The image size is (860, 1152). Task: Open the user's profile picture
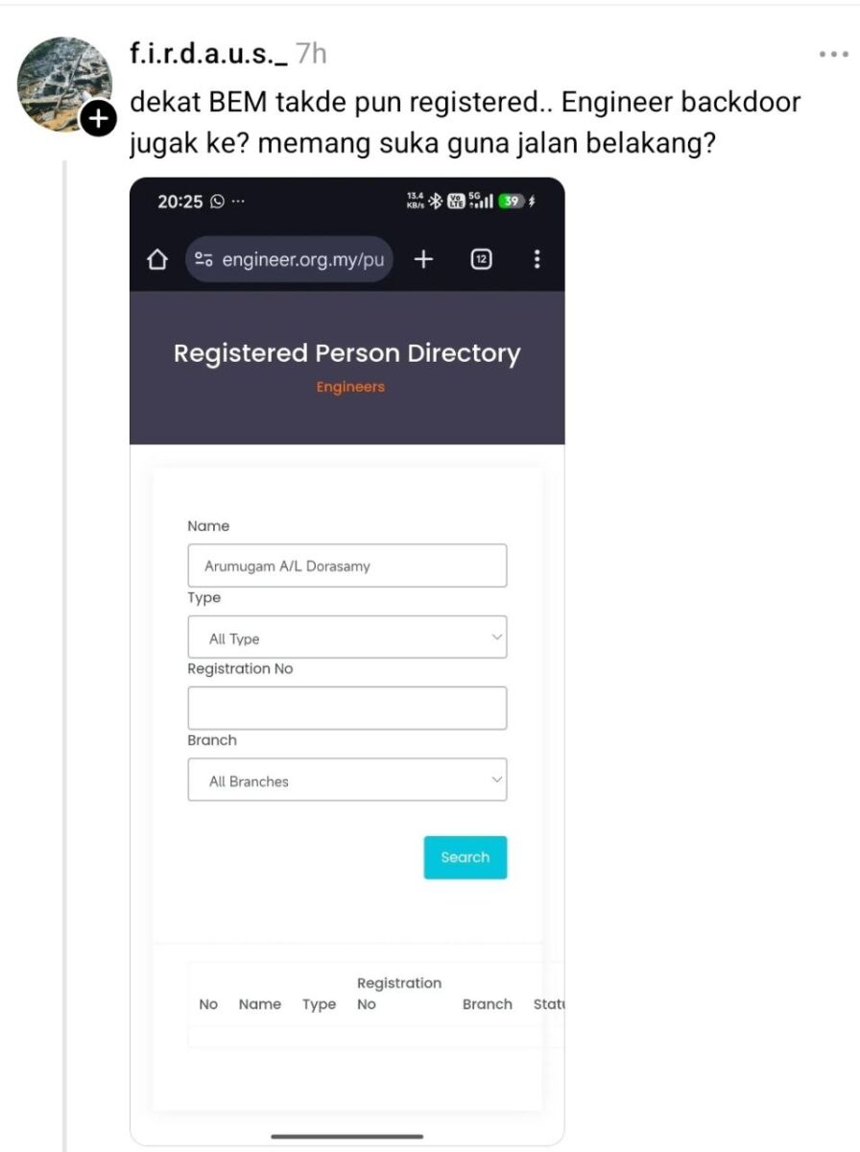pyautogui.click(x=65, y=83)
